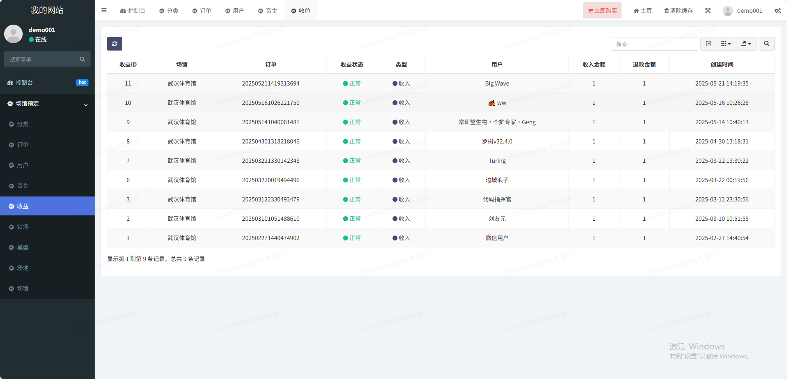Go to 主页 link
Image resolution: width=787 pixels, height=379 pixels.
(x=643, y=11)
